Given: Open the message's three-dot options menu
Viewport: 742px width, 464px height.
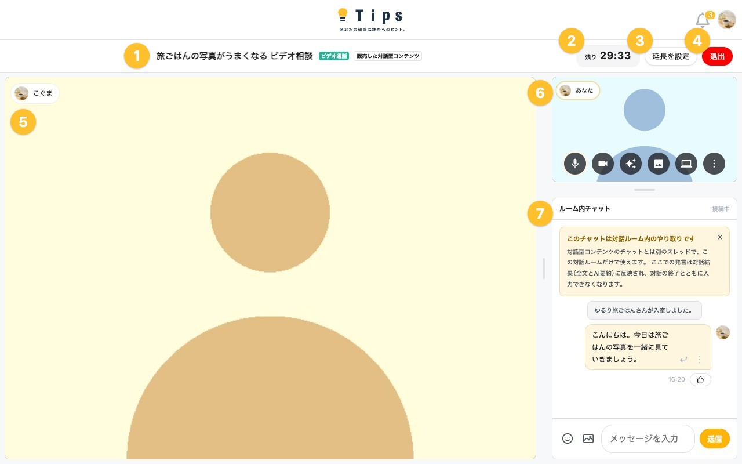Looking at the screenshot, I should click(x=700, y=360).
